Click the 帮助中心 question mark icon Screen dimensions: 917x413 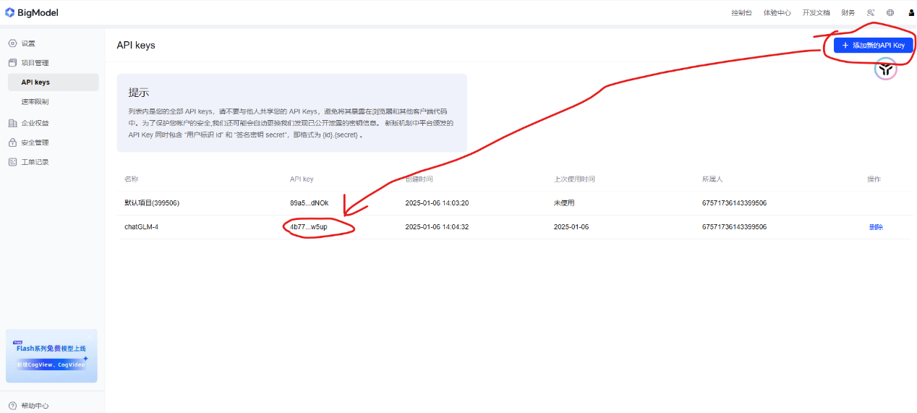coord(12,406)
